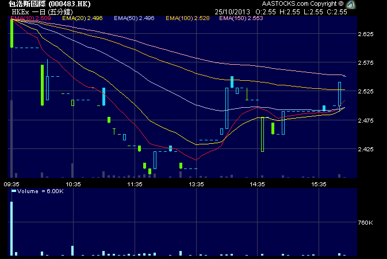Click the 15:35 time axis label
The width and height of the screenshot is (387, 259).
pyautogui.click(x=319, y=185)
